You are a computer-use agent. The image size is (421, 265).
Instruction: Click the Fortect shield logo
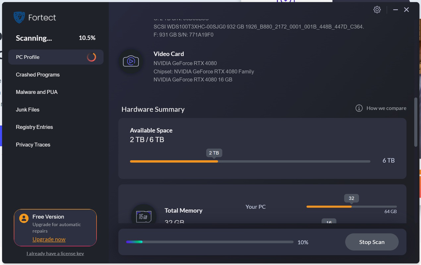tap(19, 18)
